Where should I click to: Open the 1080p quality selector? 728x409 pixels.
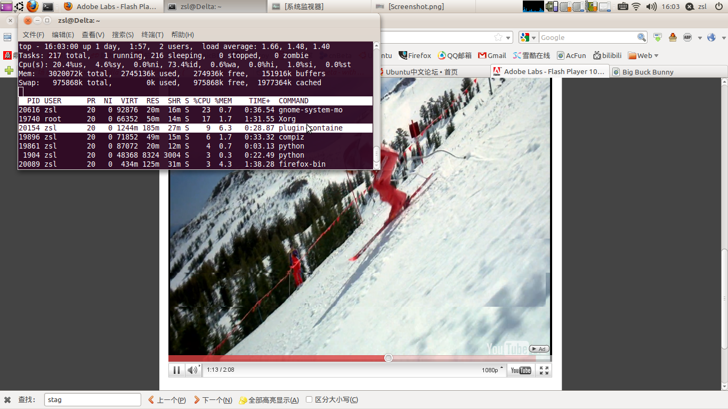click(x=492, y=370)
